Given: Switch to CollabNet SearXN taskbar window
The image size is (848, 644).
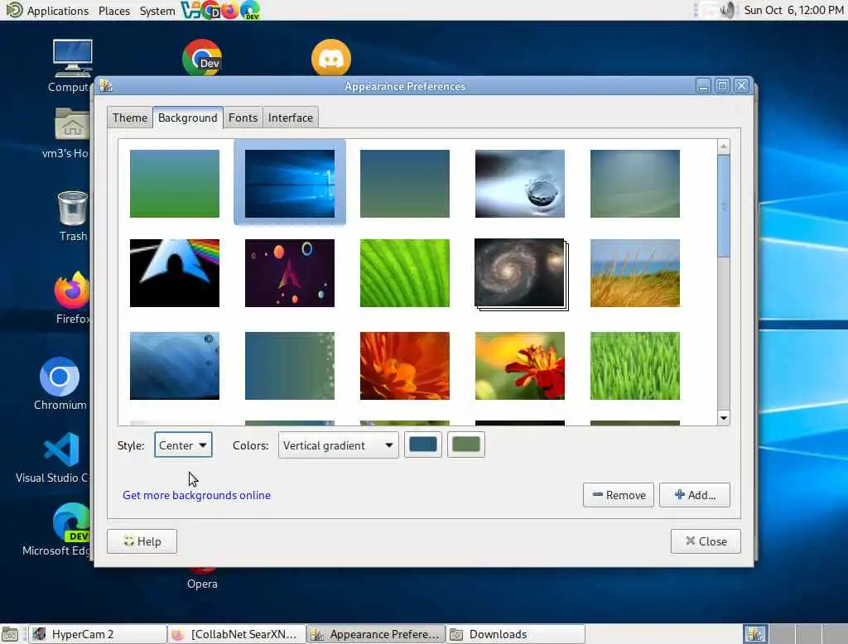Looking at the screenshot, I should coord(237,634).
